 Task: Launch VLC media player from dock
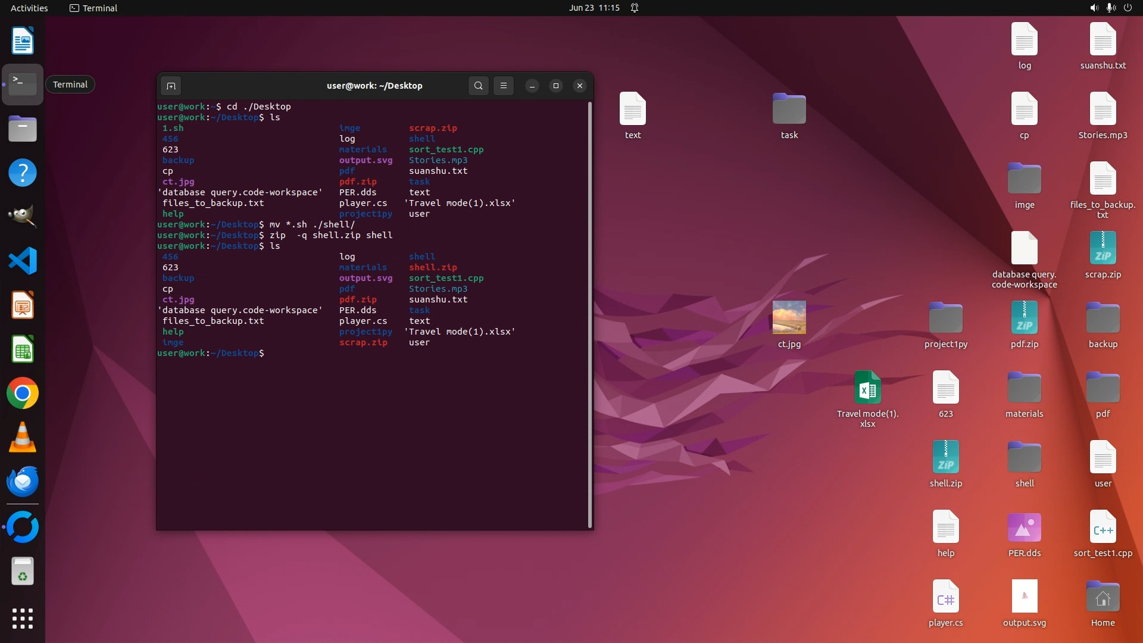tap(23, 438)
